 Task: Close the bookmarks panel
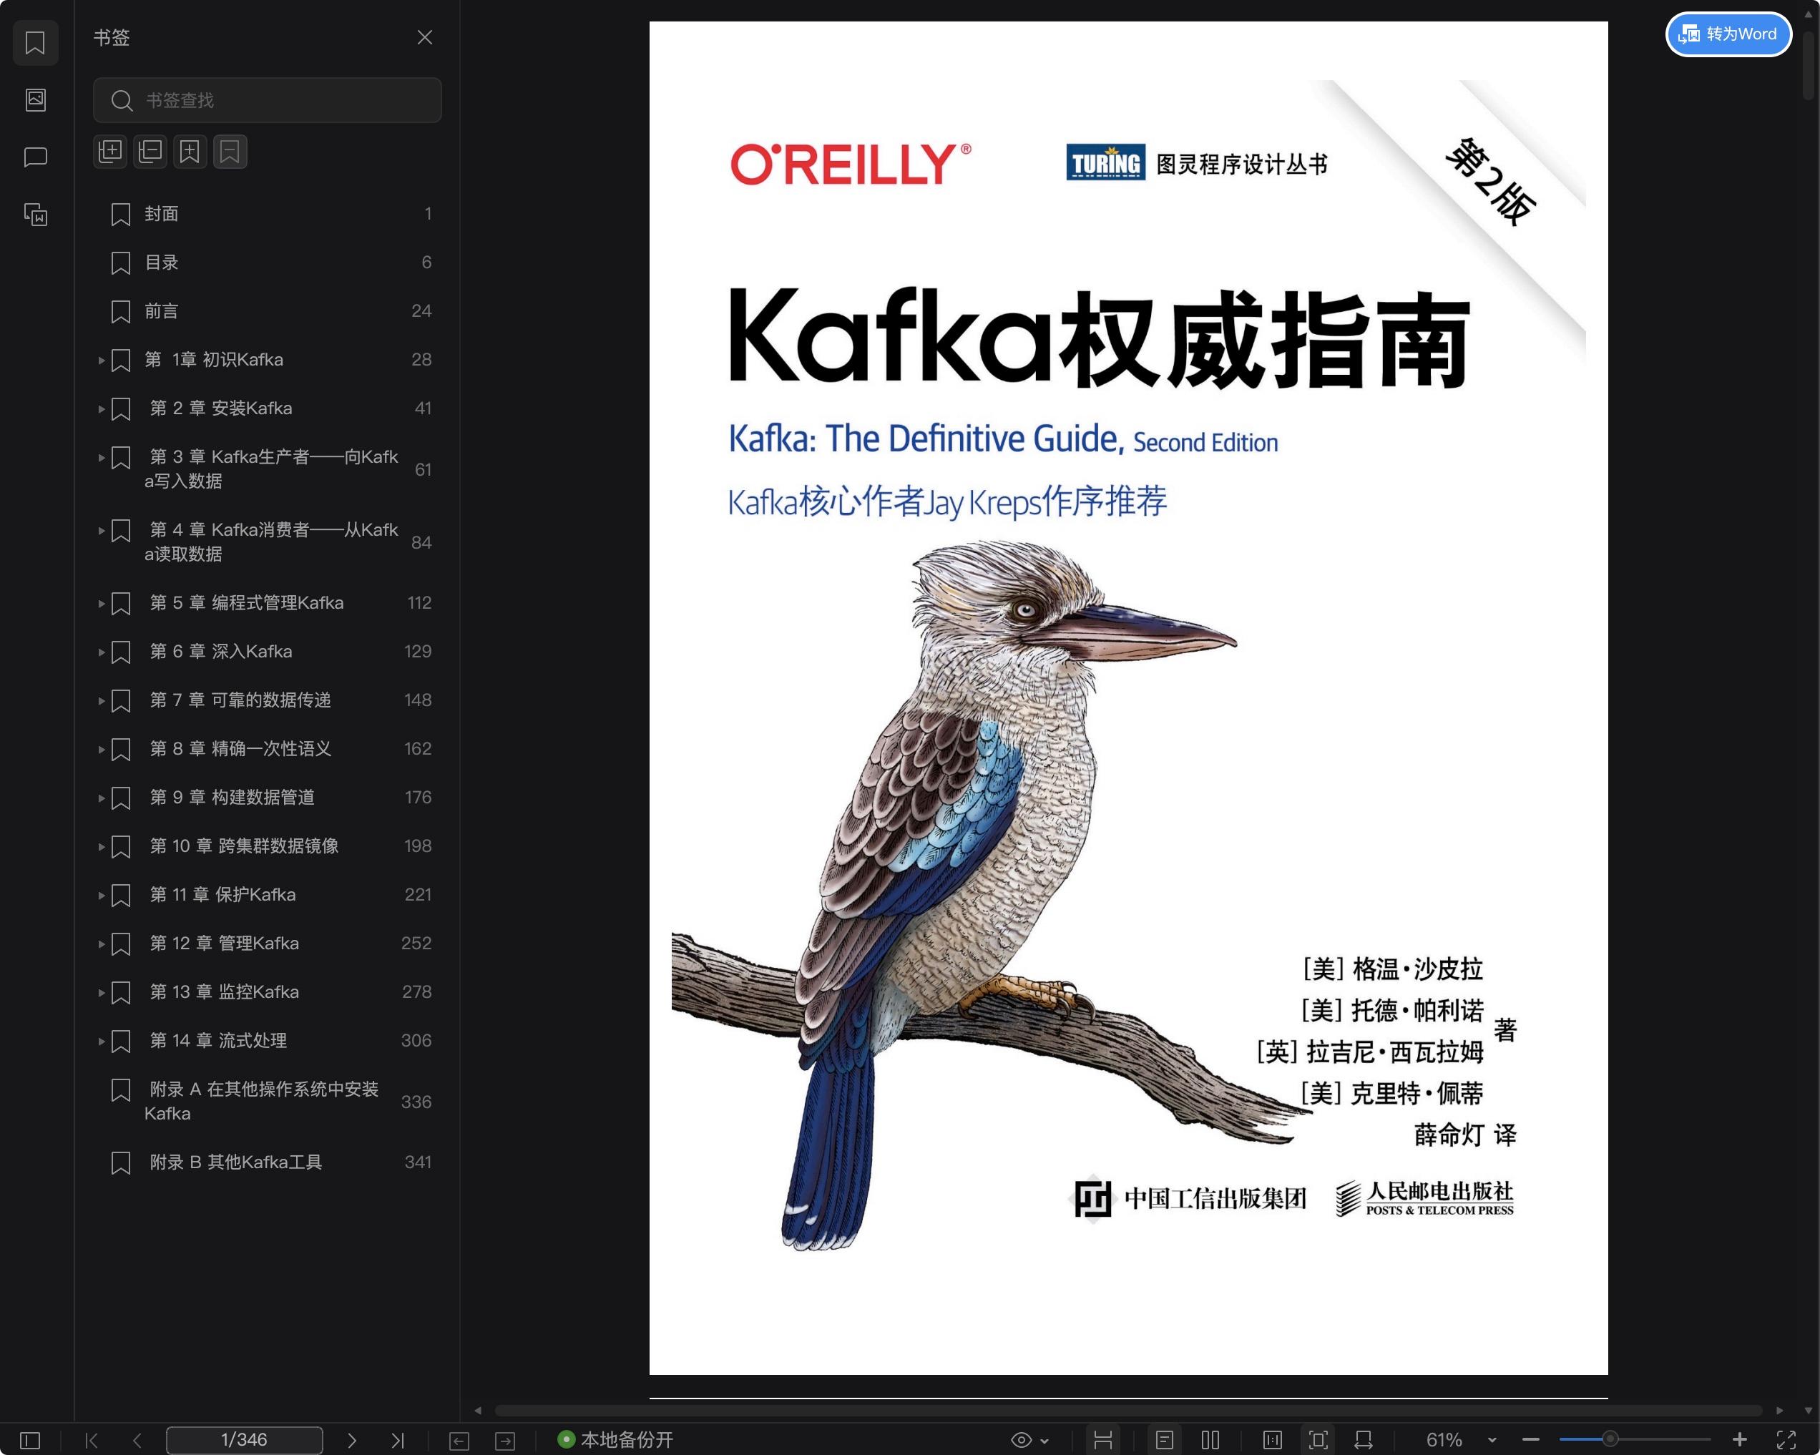click(425, 37)
